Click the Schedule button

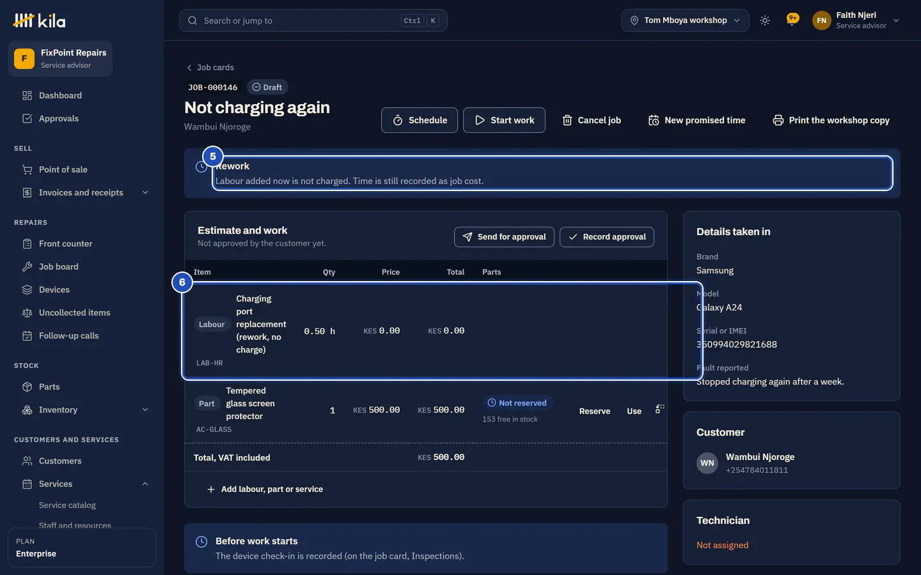[x=420, y=120]
